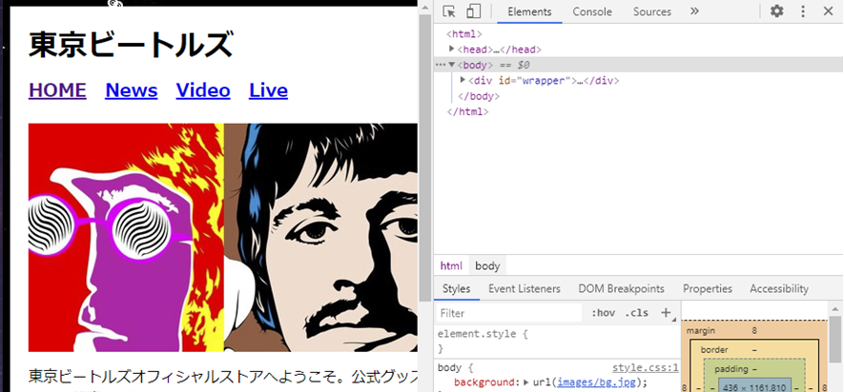Viewport: 844px width, 392px height.
Task: Open the images/bg.jpg link
Action: [x=599, y=382]
